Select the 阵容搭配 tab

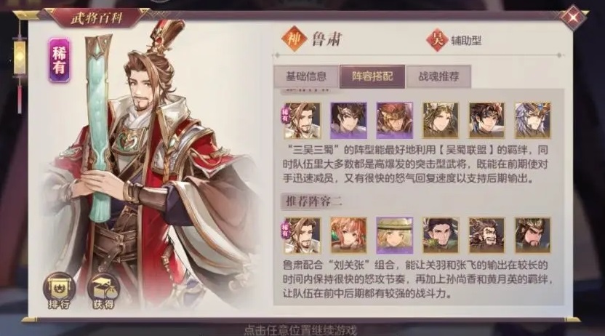[x=372, y=76]
